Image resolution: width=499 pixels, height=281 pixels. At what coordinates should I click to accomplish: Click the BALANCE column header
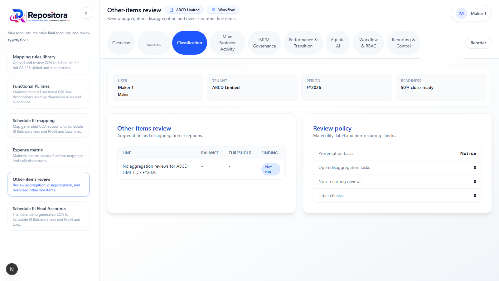[x=210, y=153]
